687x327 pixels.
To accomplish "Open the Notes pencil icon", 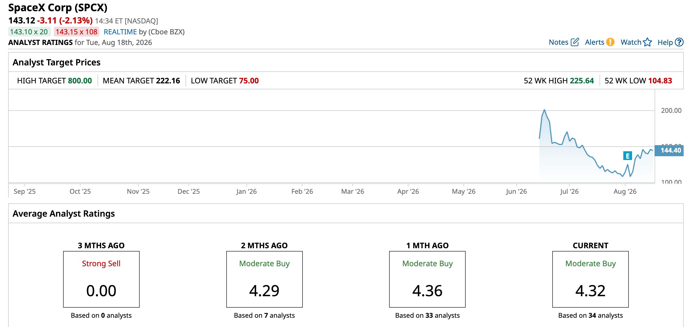I will pyautogui.click(x=575, y=42).
